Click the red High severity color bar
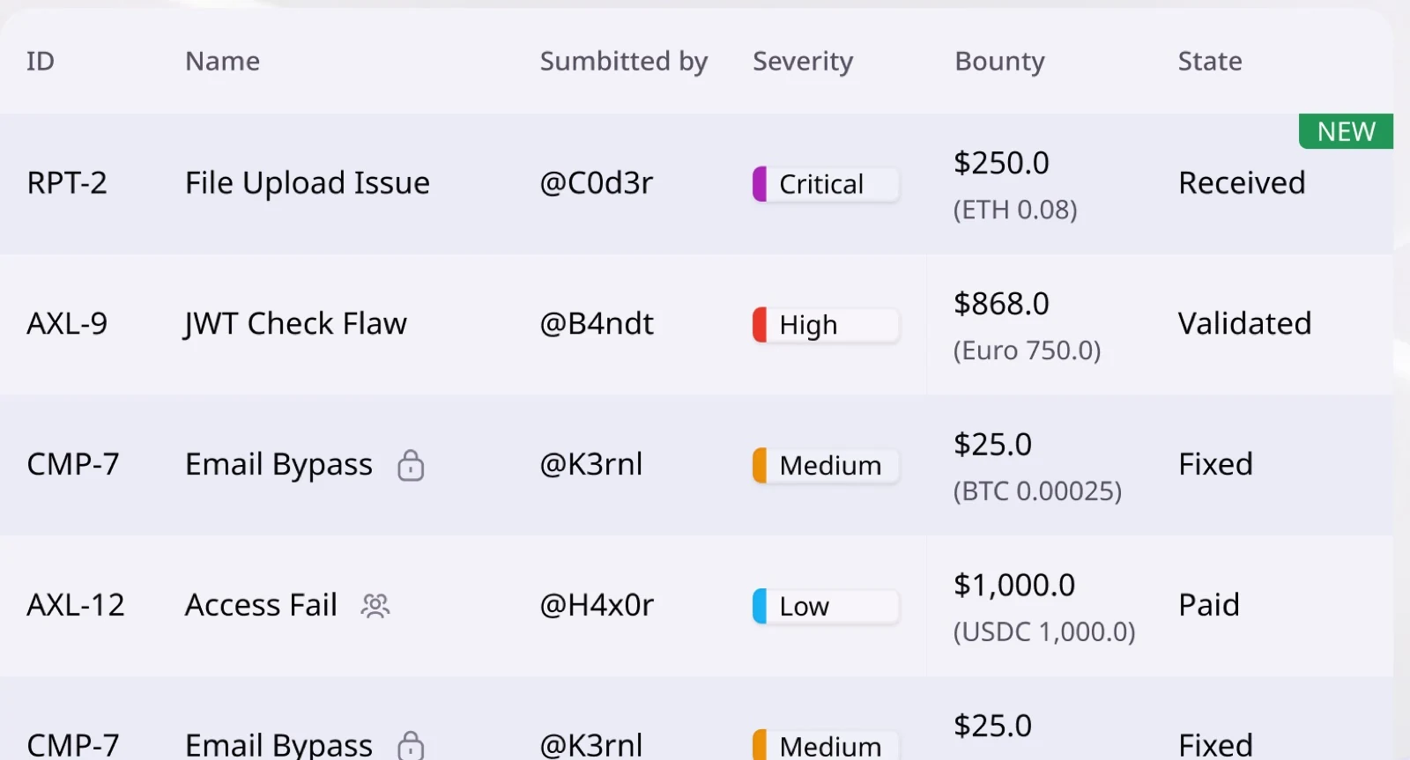This screenshot has width=1410, height=760. (x=760, y=325)
